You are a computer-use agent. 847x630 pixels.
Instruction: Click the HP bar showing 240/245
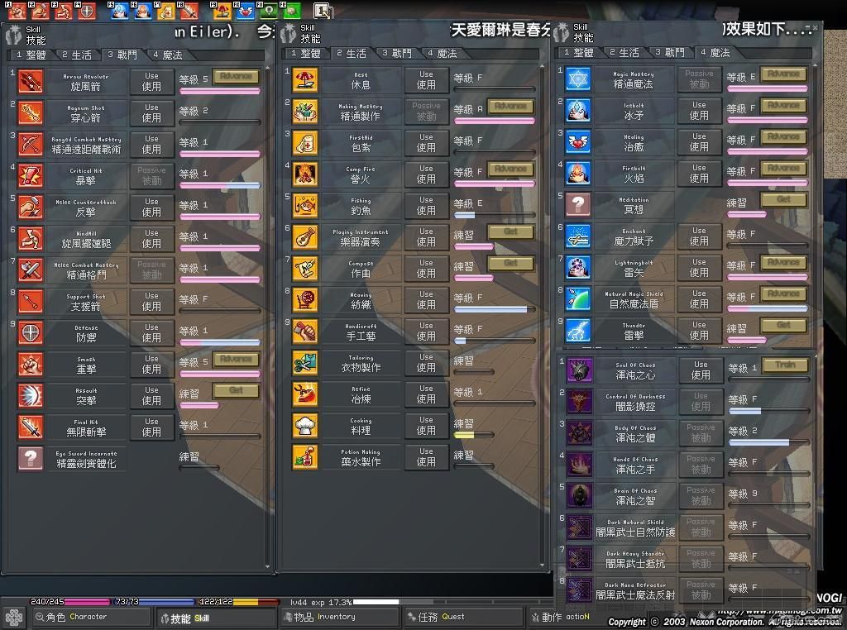click(x=69, y=601)
